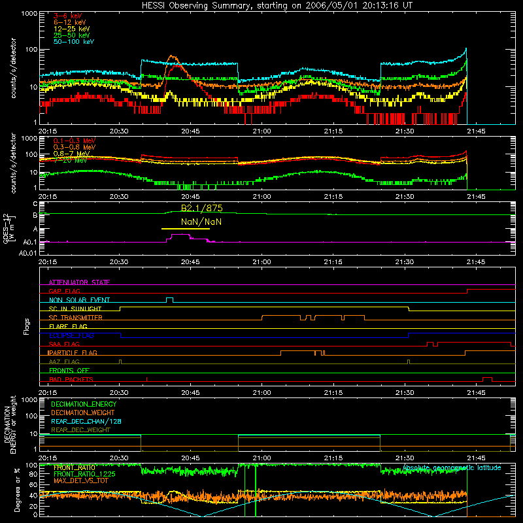Screen dimensions: 523x523
Task: Select the 3-6 keV legend label
Action: (x=67, y=16)
